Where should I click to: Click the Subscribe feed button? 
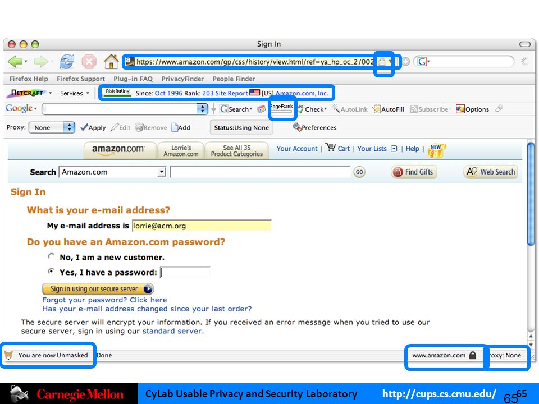430,109
